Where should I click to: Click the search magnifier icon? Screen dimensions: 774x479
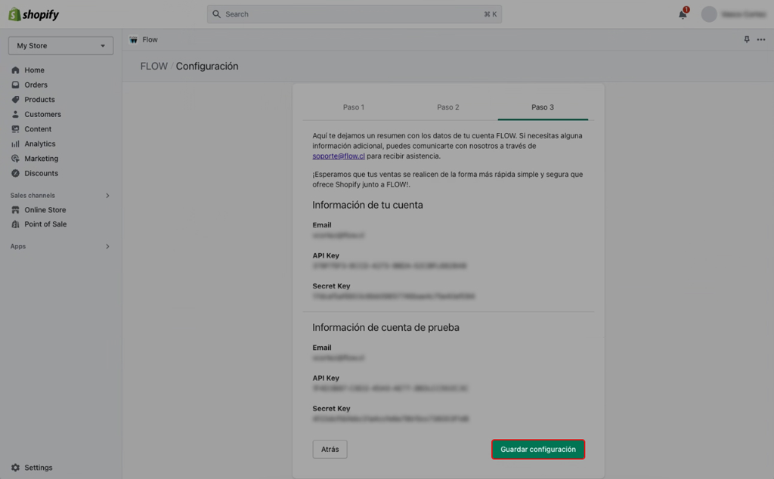[216, 14]
